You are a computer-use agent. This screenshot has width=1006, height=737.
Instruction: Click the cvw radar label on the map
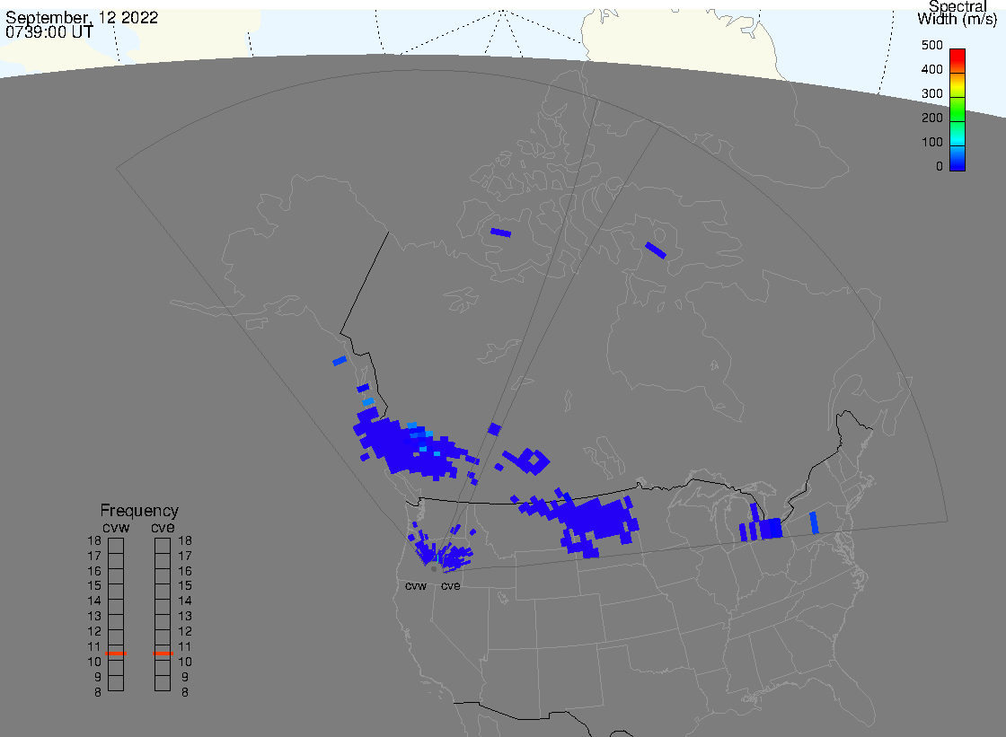pyautogui.click(x=416, y=586)
